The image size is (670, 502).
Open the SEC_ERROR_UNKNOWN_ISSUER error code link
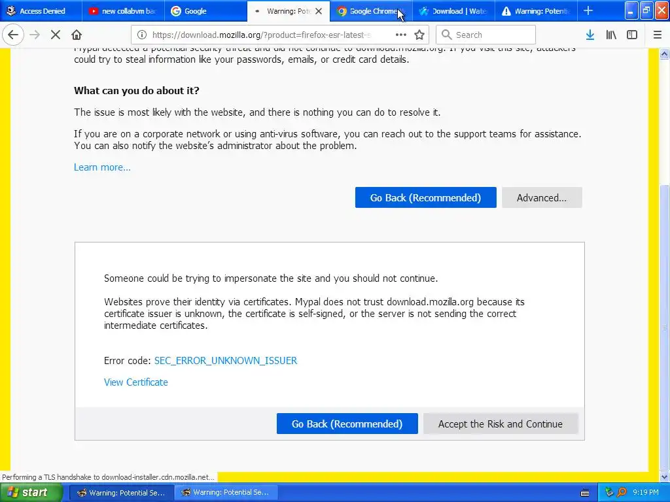tap(226, 361)
